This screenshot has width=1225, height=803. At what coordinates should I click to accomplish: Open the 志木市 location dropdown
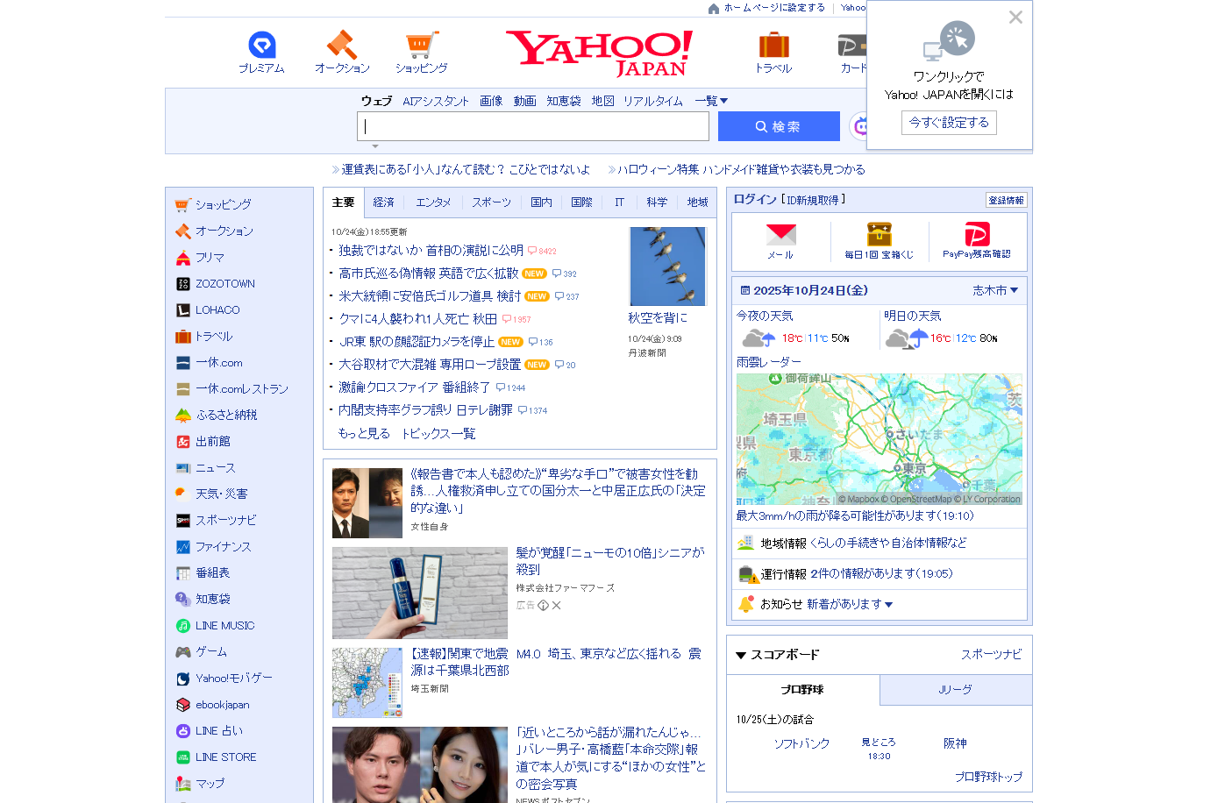(x=995, y=290)
